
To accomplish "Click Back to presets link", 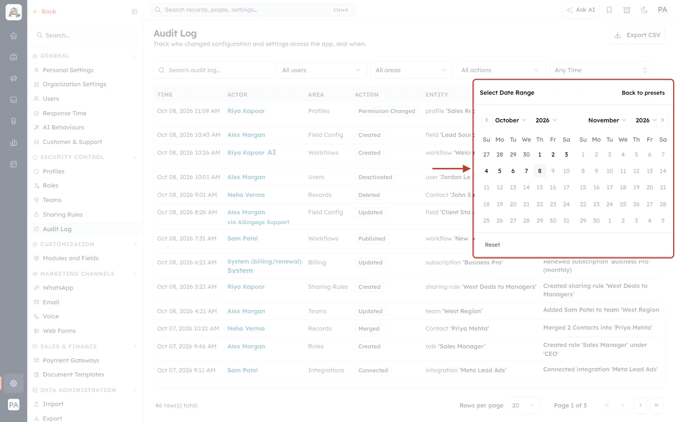I will pyautogui.click(x=643, y=93).
